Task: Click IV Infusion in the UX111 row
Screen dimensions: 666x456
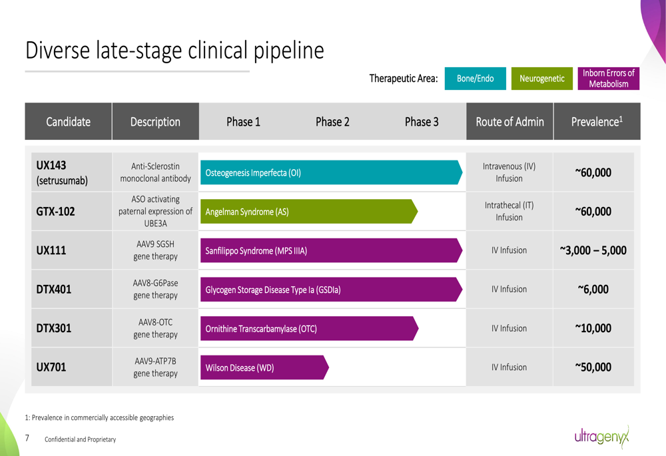Action: 509,250
